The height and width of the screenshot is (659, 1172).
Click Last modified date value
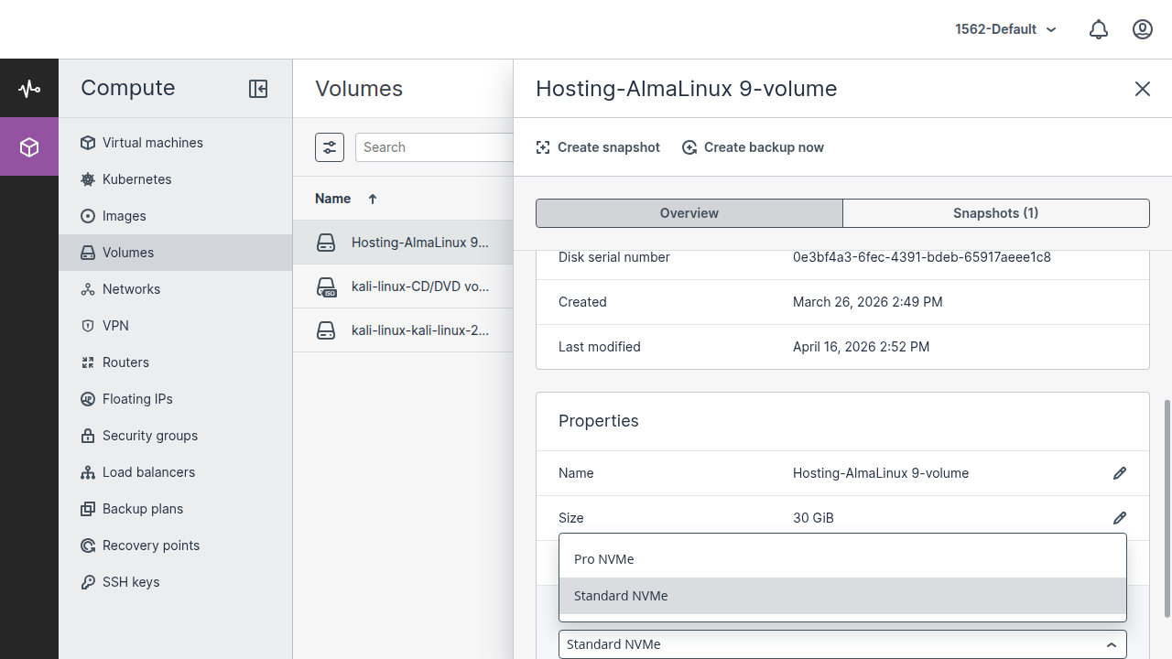point(861,347)
